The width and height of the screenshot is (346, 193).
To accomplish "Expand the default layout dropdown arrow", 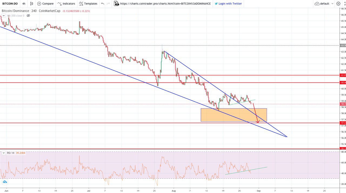I will coord(332,4).
